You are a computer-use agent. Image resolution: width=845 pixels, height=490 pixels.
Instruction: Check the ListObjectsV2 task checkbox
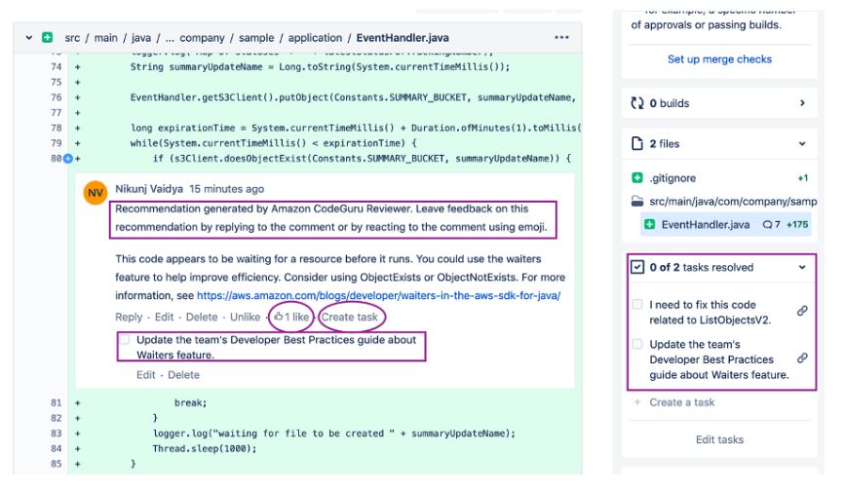tap(637, 305)
